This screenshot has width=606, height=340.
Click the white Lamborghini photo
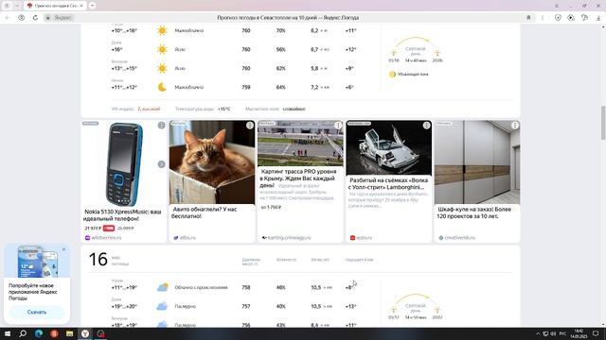389,147
